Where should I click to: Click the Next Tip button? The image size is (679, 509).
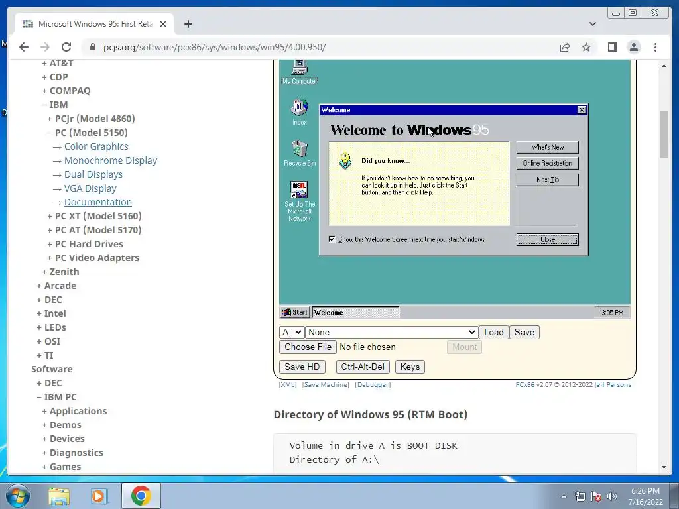pos(547,180)
